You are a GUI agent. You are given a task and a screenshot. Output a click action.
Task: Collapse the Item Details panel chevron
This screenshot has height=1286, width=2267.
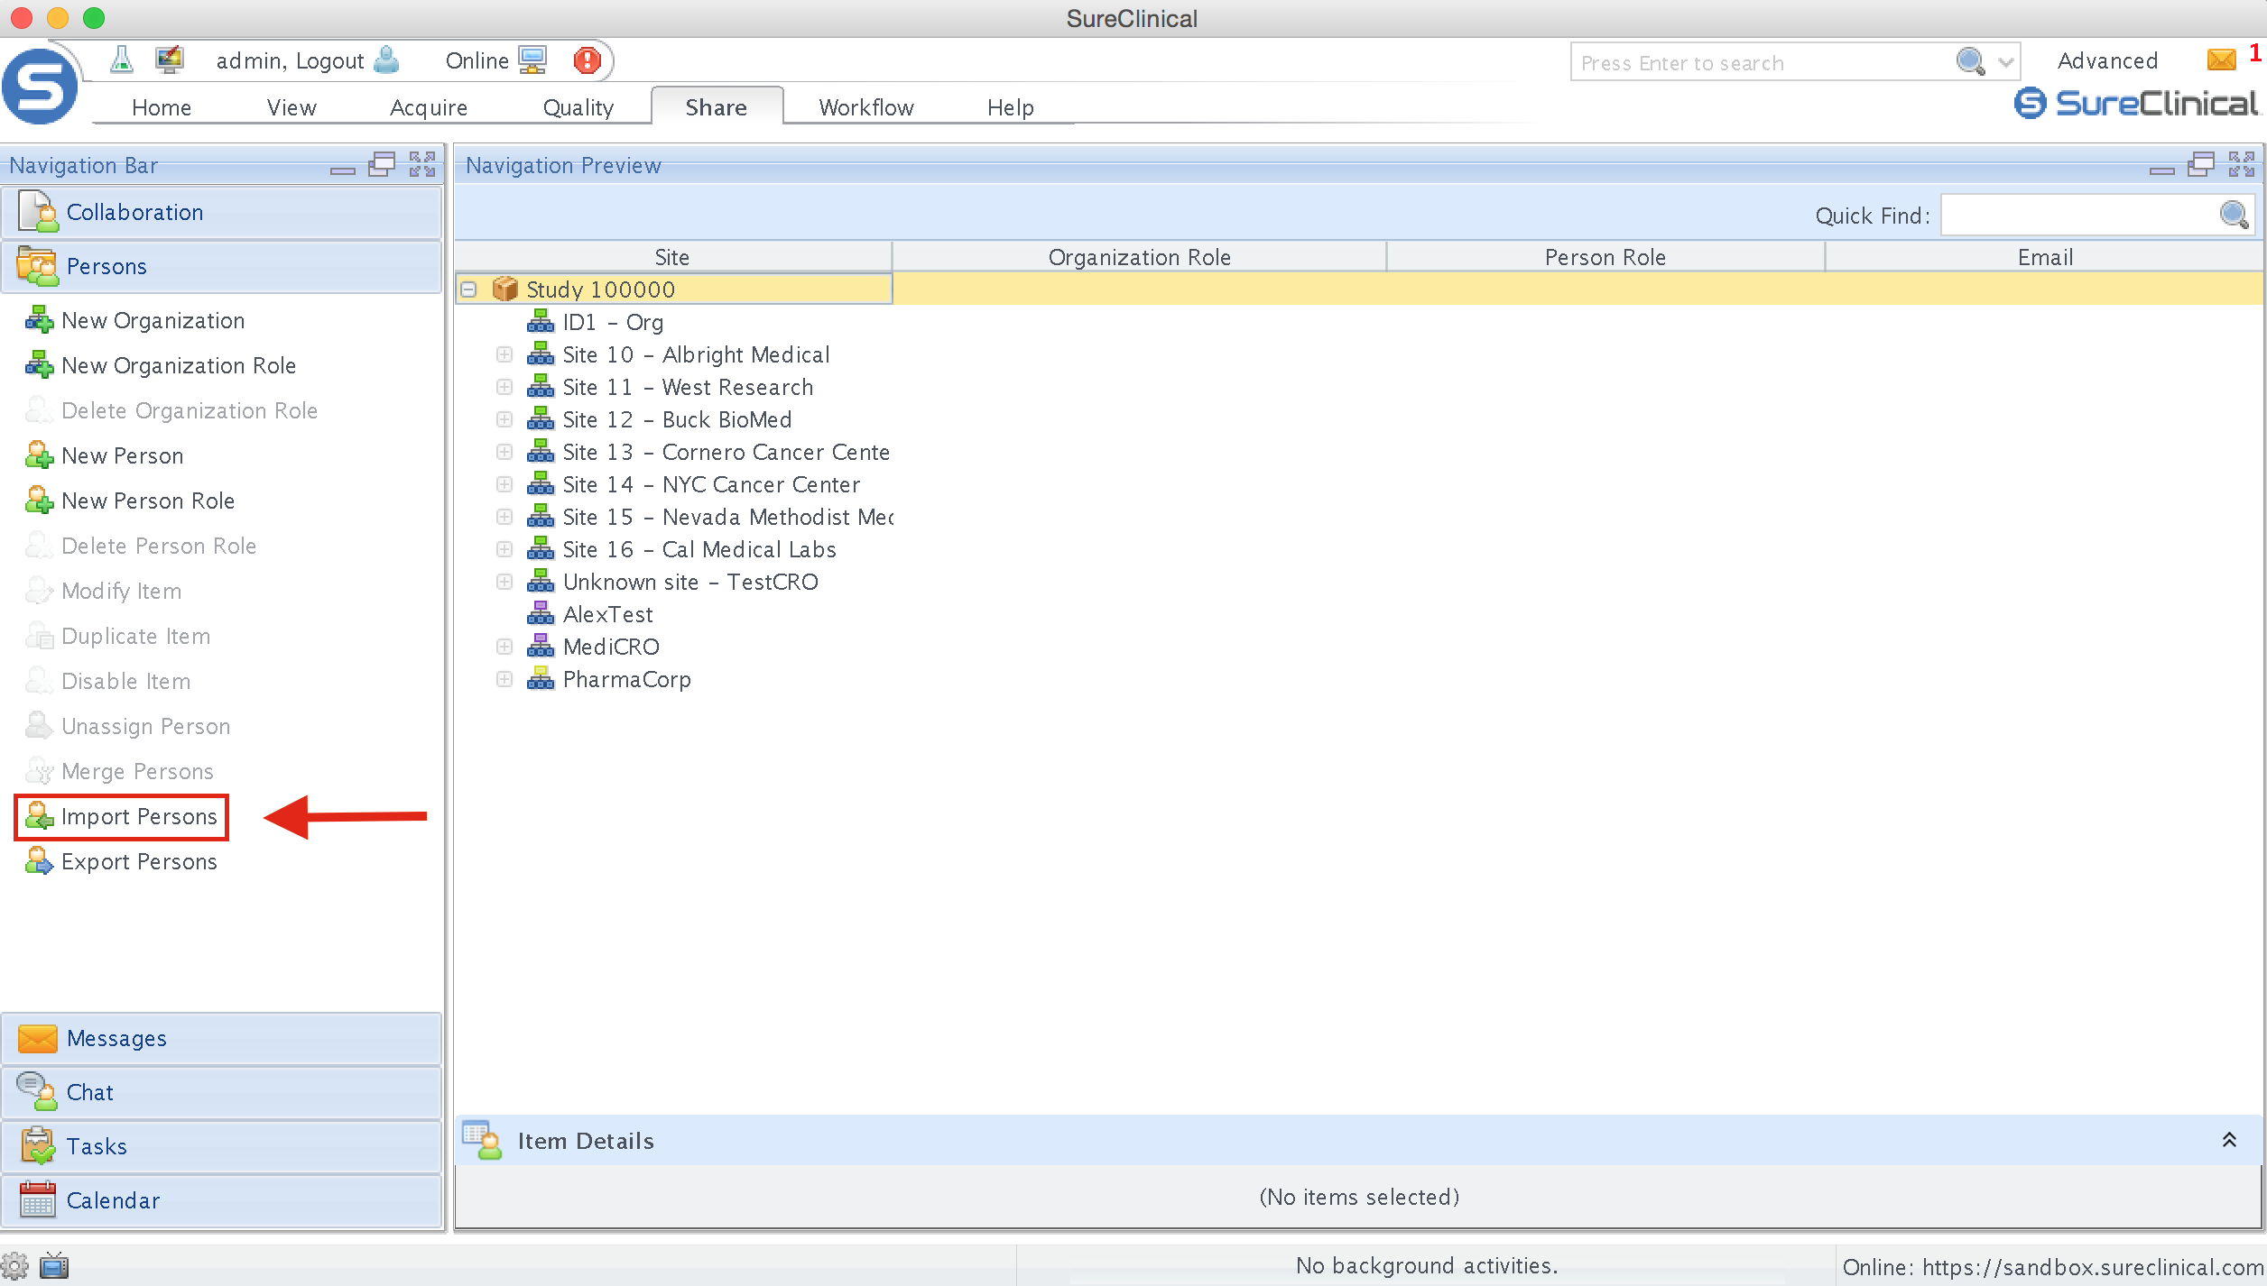click(2229, 1140)
